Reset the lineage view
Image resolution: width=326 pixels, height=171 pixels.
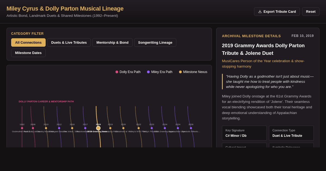pyautogui.click(x=311, y=11)
